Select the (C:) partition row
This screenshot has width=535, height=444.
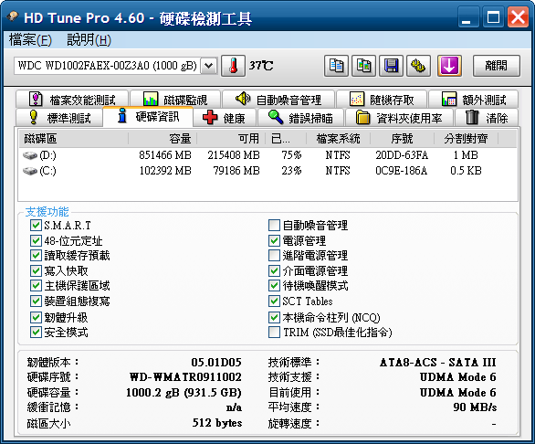(267, 171)
